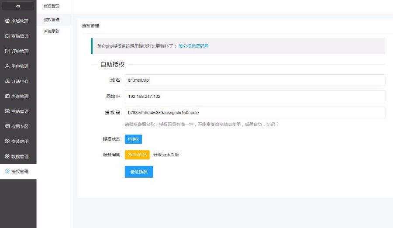Open 商品管理 menu label
The width and height of the screenshot is (393, 228).
[20, 36]
